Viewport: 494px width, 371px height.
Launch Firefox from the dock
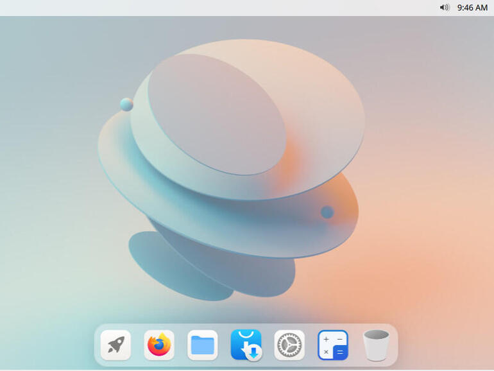159,345
